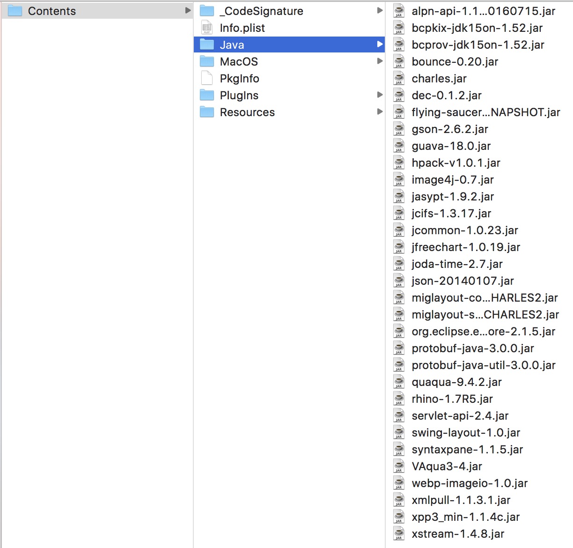Expand the Contents folder arrow
This screenshot has height=548, width=573.
pyautogui.click(x=188, y=10)
